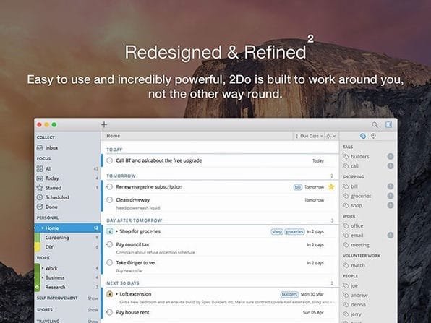Click the builders tag on Loft extension
This screenshot has height=323, width=431.
pos(289,294)
